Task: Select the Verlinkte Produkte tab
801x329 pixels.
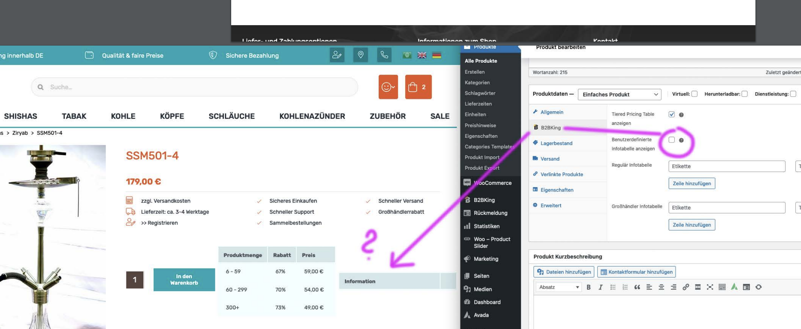Action: [562, 174]
